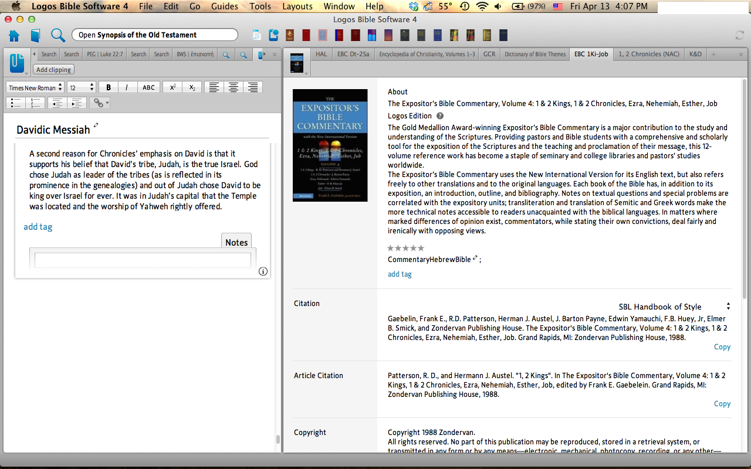Click the edit pencil next to CommentaryHebrewBible tag

click(x=475, y=258)
